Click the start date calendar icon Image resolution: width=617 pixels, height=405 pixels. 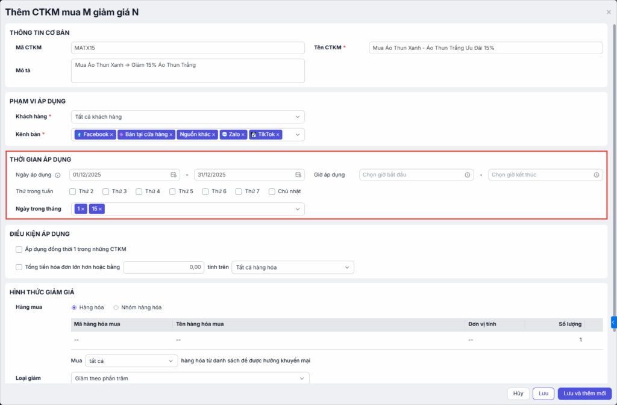[174, 175]
